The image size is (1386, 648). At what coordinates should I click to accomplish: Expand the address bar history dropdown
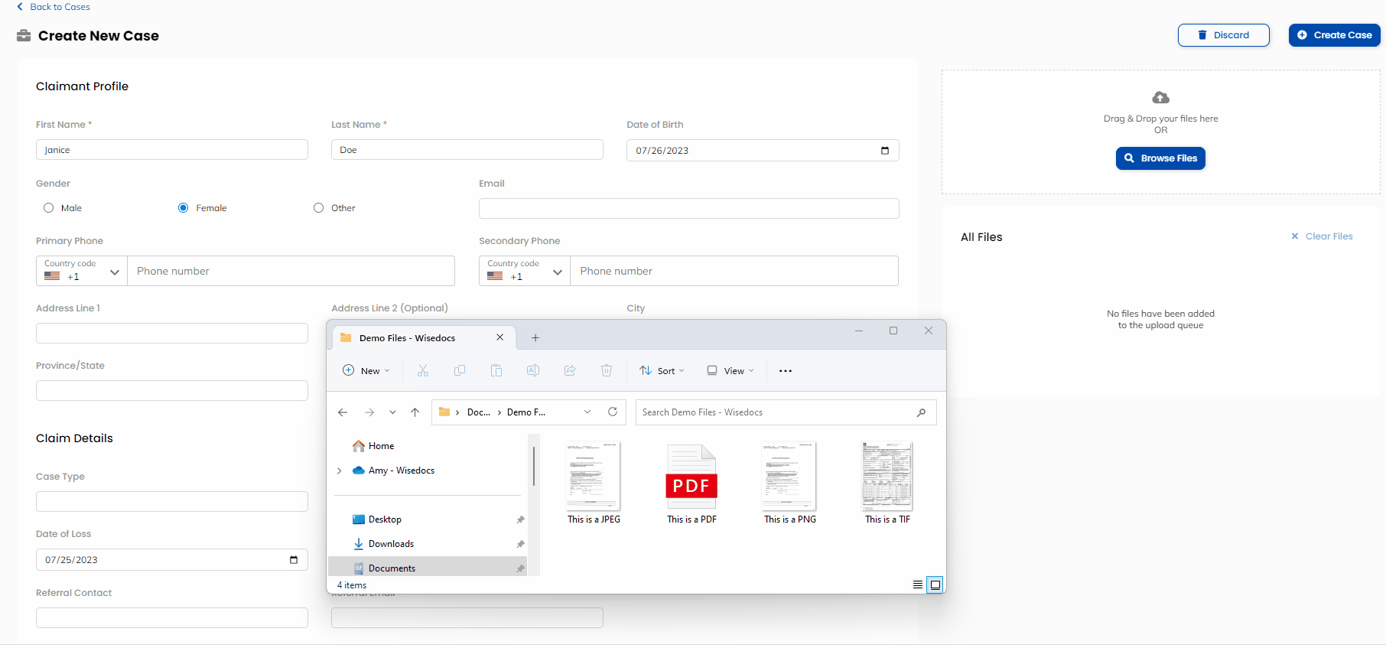coord(587,412)
